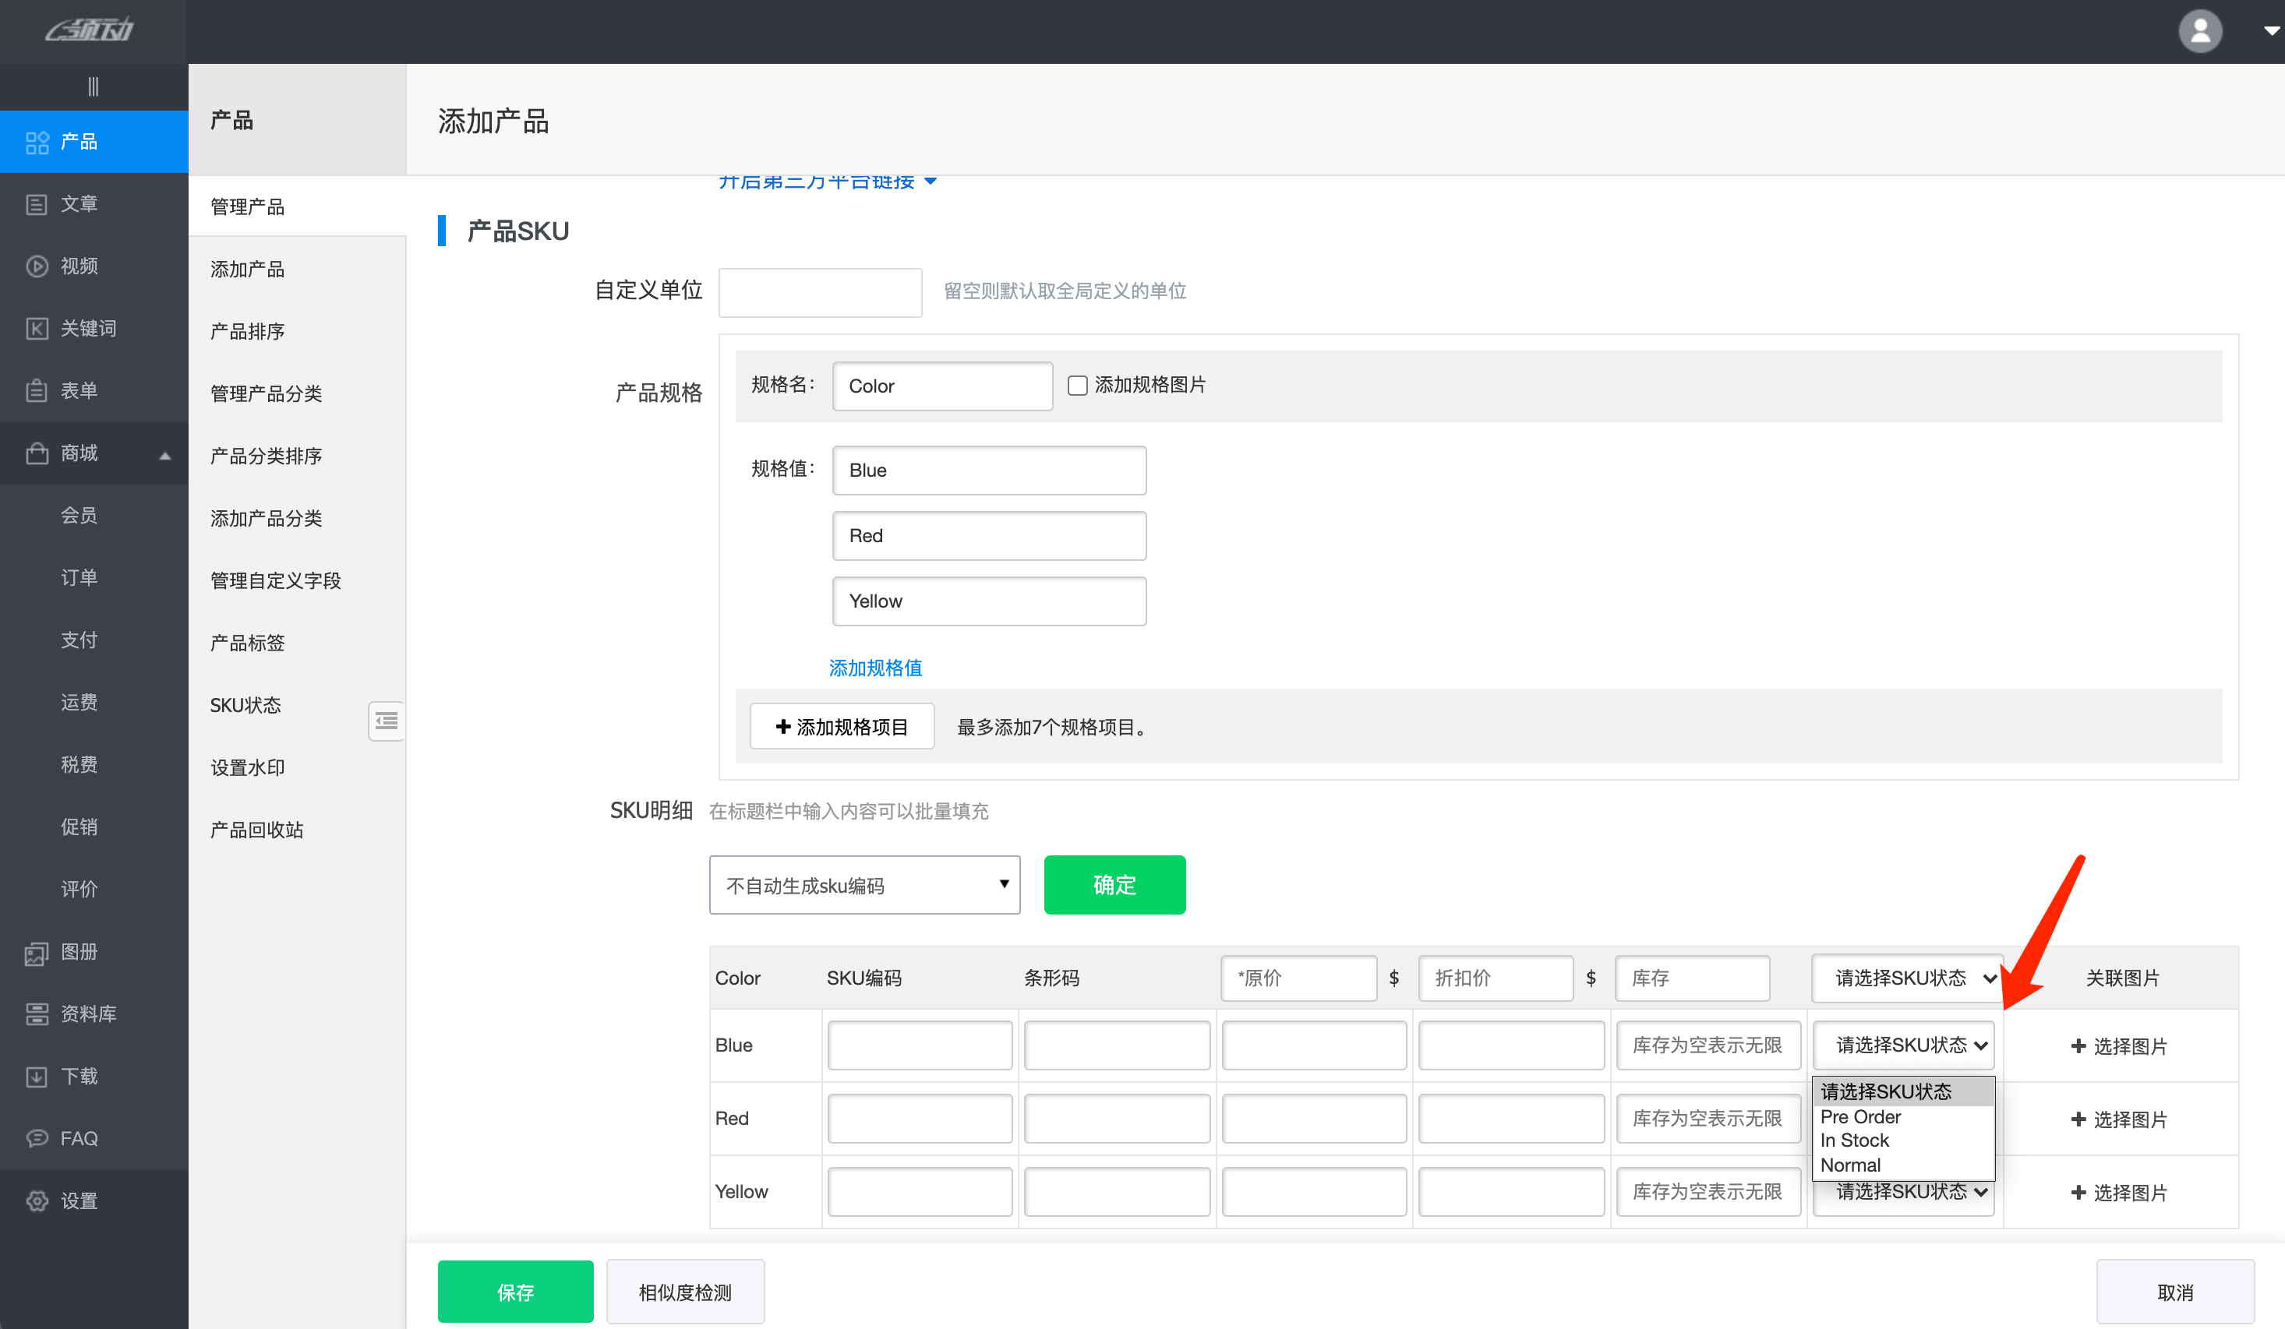Open header 请选择SKU状态 batch dropdown
The image size is (2285, 1329).
[1907, 978]
